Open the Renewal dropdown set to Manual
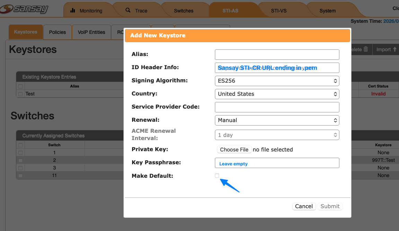The width and height of the screenshot is (399, 231). [x=277, y=120]
